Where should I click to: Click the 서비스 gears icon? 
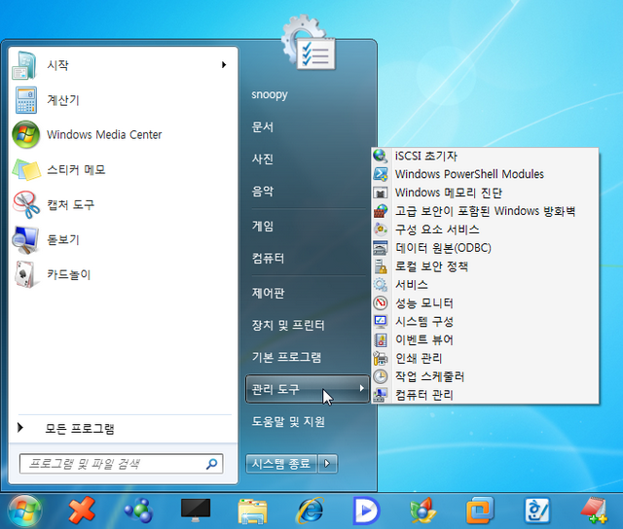click(x=381, y=285)
